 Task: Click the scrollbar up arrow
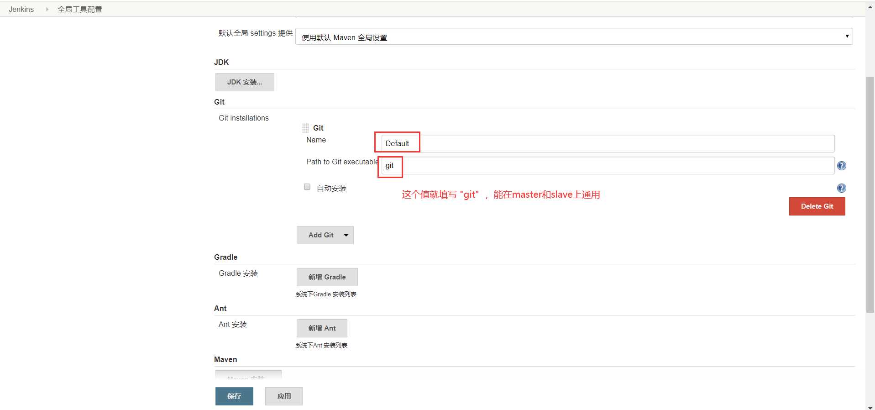[870, 8]
